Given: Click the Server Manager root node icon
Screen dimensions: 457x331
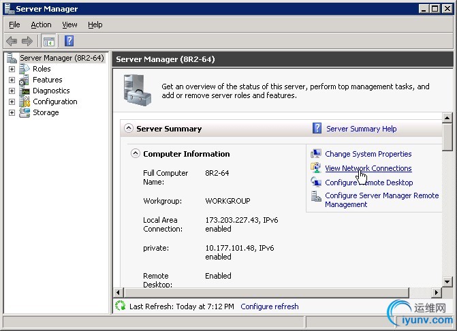Looking at the screenshot, I should pyautogui.click(x=12, y=58).
